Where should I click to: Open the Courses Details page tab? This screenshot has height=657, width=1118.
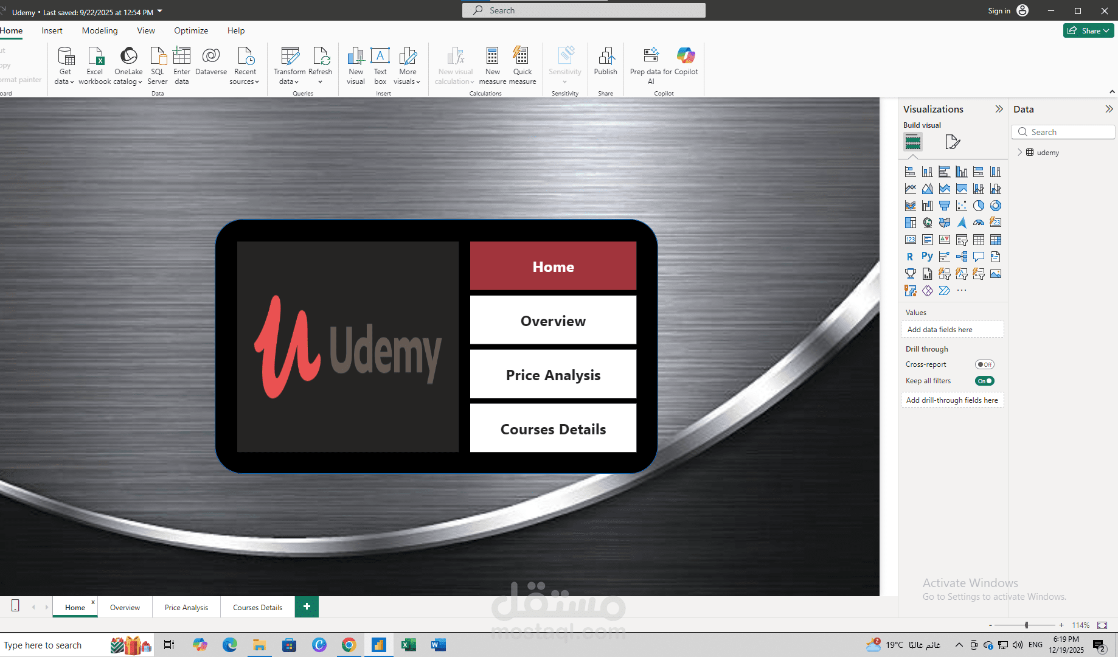pyautogui.click(x=257, y=607)
